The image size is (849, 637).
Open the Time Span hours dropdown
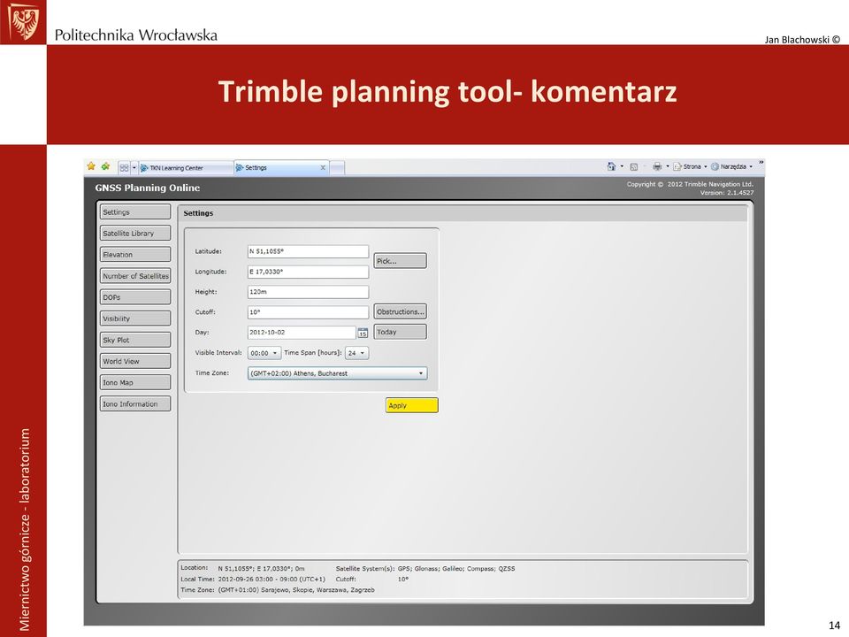(356, 353)
